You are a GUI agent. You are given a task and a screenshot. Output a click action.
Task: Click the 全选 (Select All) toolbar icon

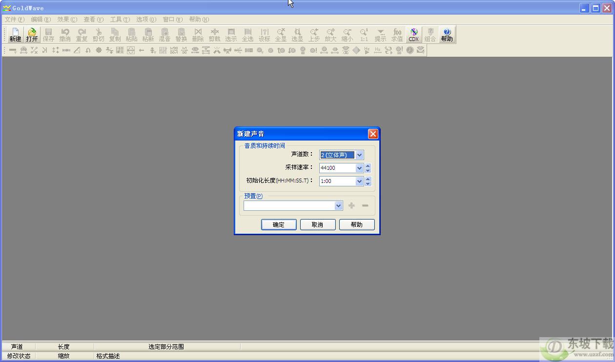(x=248, y=35)
